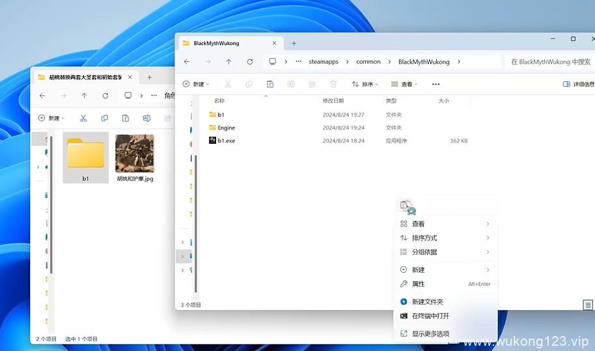Click Paste icon in BlackMythWukong toolbar
This screenshot has width=595, height=351.
tap(270, 84)
